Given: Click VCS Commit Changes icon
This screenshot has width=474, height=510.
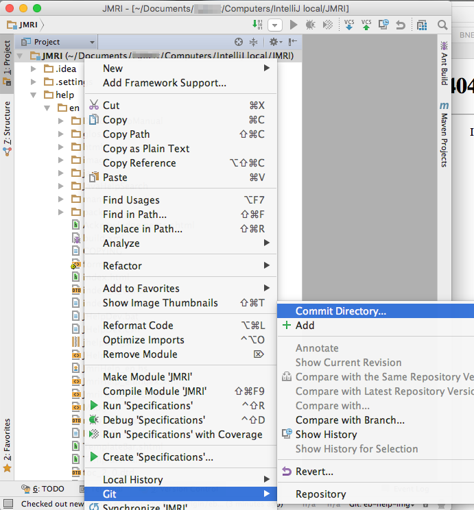Looking at the screenshot, I should pyautogui.click(x=367, y=25).
